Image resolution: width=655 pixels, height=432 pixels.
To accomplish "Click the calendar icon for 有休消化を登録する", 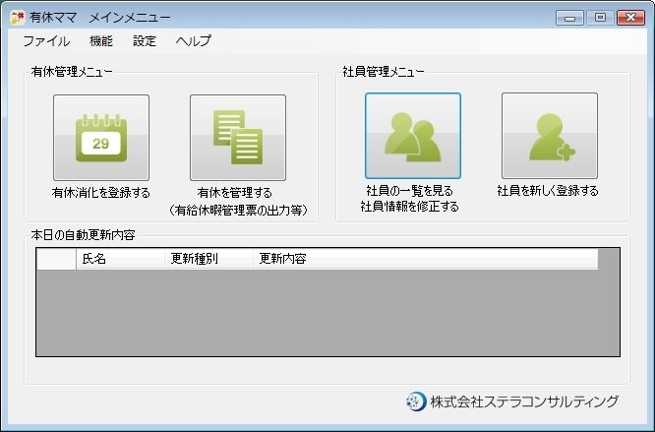I will pyautogui.click(x=101, y=138).
